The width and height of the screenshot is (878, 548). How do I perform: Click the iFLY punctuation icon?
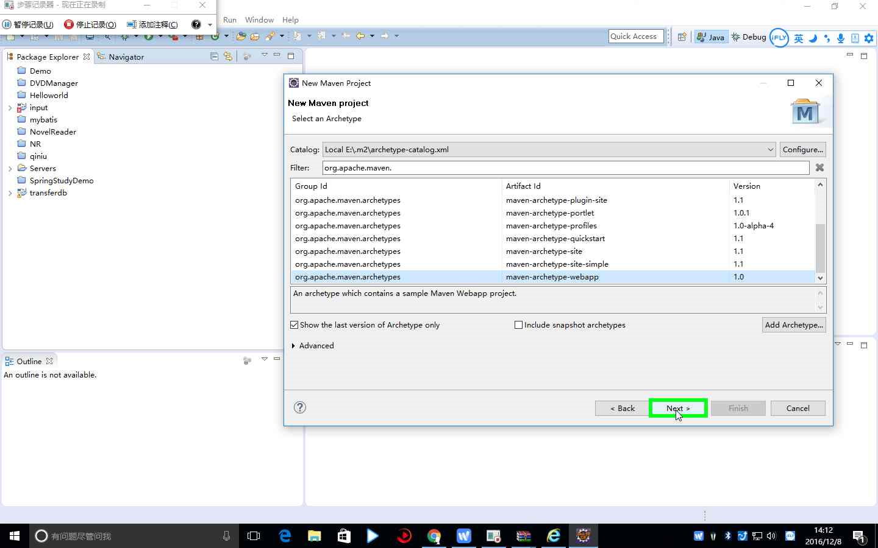tap(827, 38)
